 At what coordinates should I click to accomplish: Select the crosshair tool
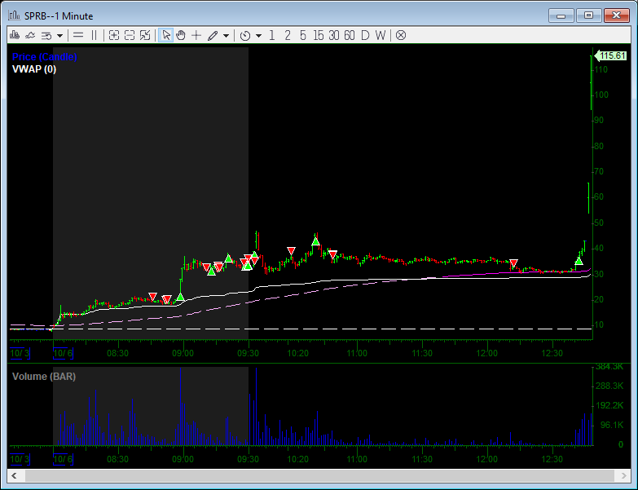[196, 35]
